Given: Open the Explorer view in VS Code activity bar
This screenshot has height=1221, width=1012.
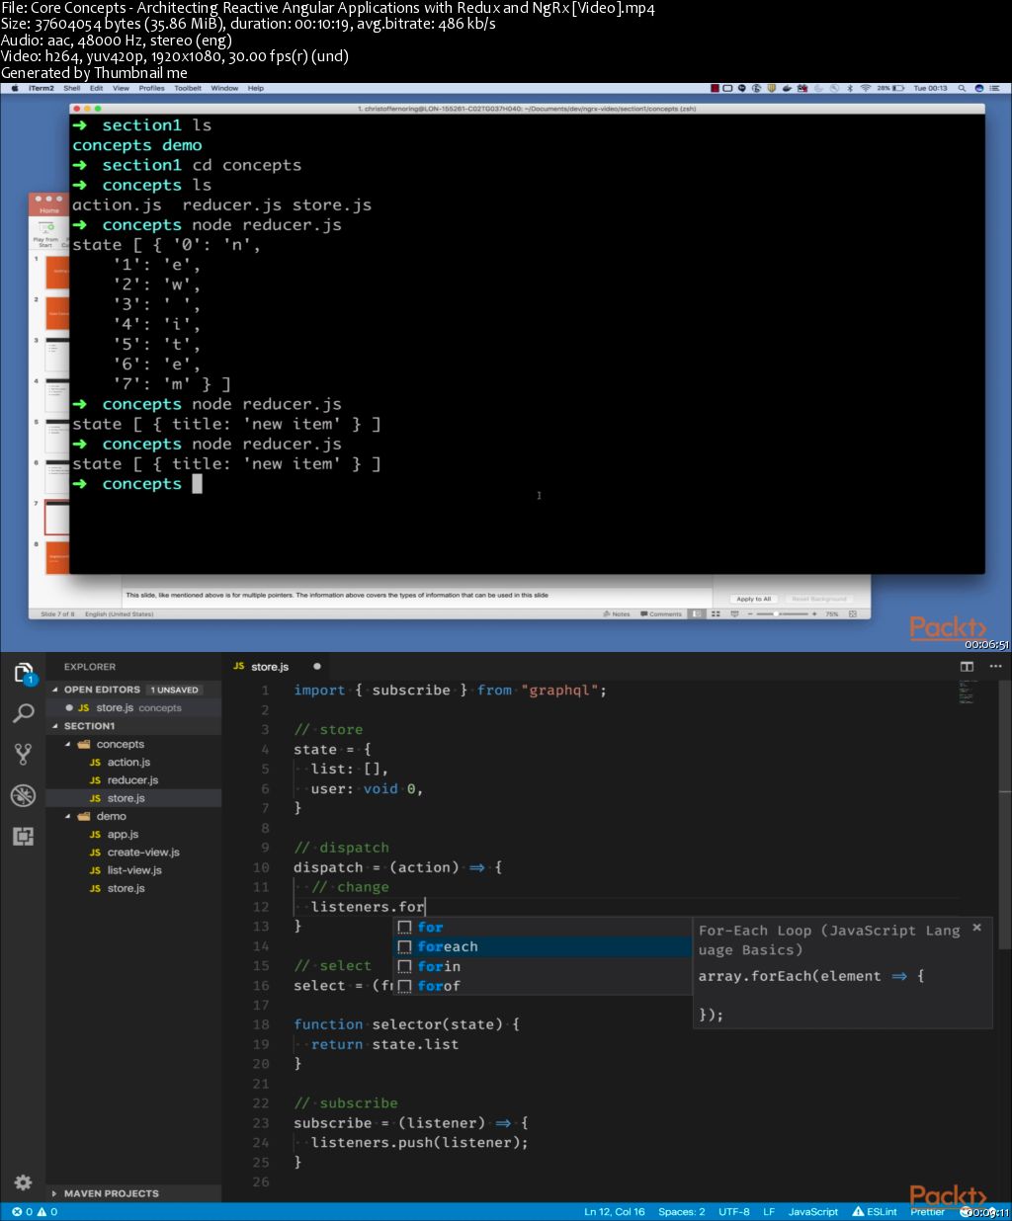Looking at the screenshot, I should tap(23, 675).
